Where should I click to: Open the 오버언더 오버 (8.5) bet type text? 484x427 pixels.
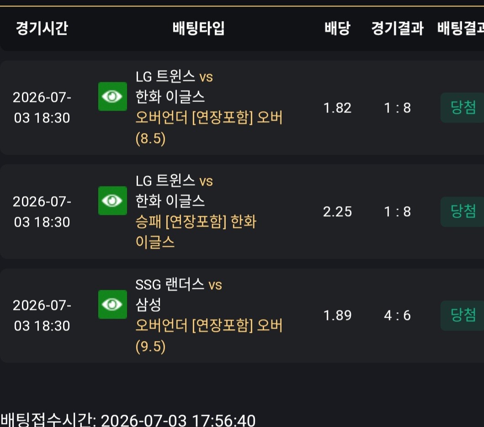coord(209,128)
